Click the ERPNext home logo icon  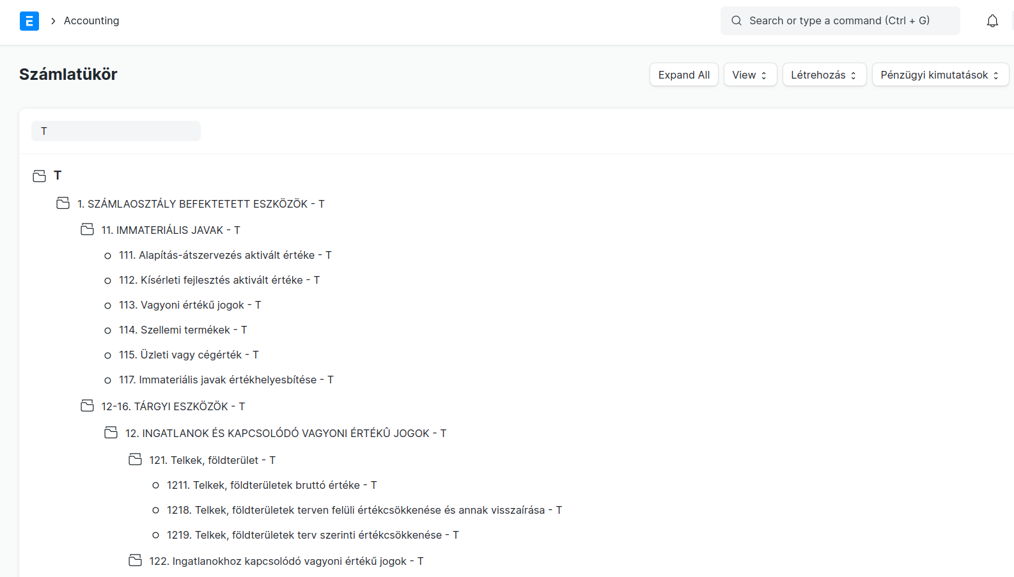click(29, 21)
